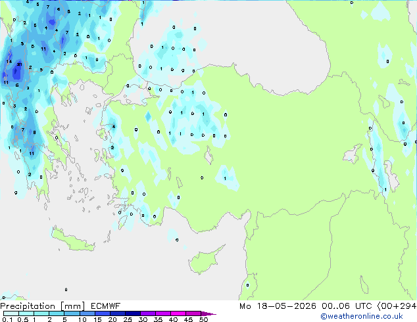Pick the legend swatch between 2 and 5

(57, 313)
